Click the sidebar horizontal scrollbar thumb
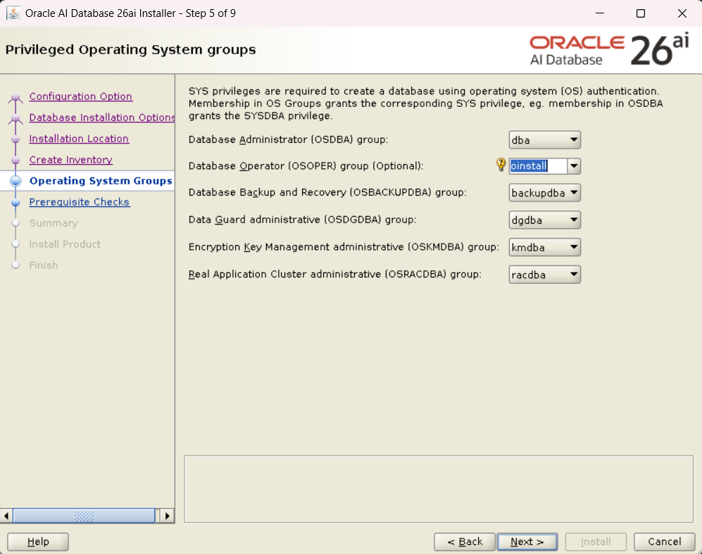Image resolution: width=702 pixels, height=554 pixels. point(83,516)
